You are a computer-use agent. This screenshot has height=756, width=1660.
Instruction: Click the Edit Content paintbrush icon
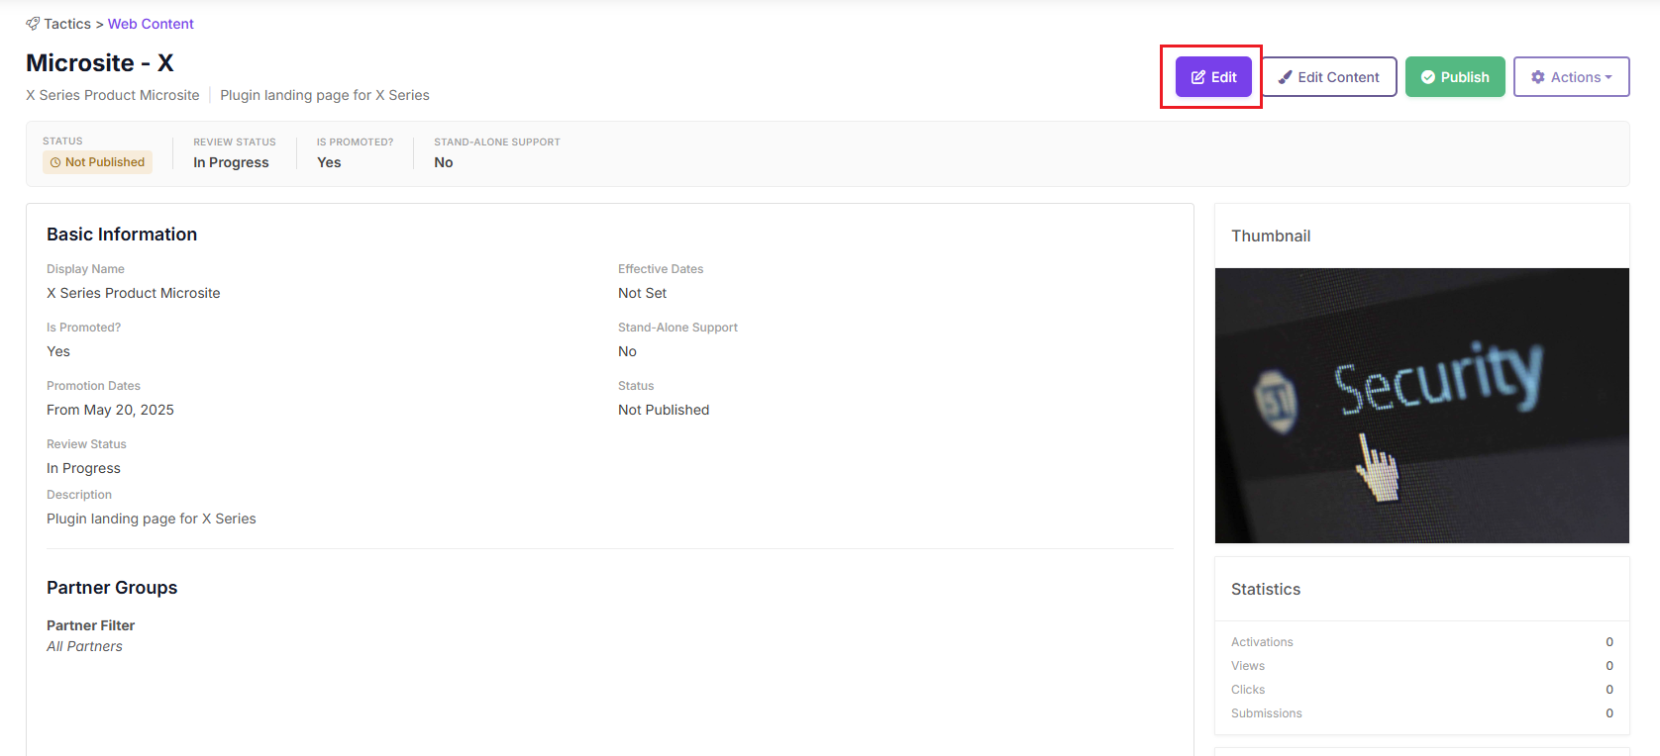click(1286, 77)
